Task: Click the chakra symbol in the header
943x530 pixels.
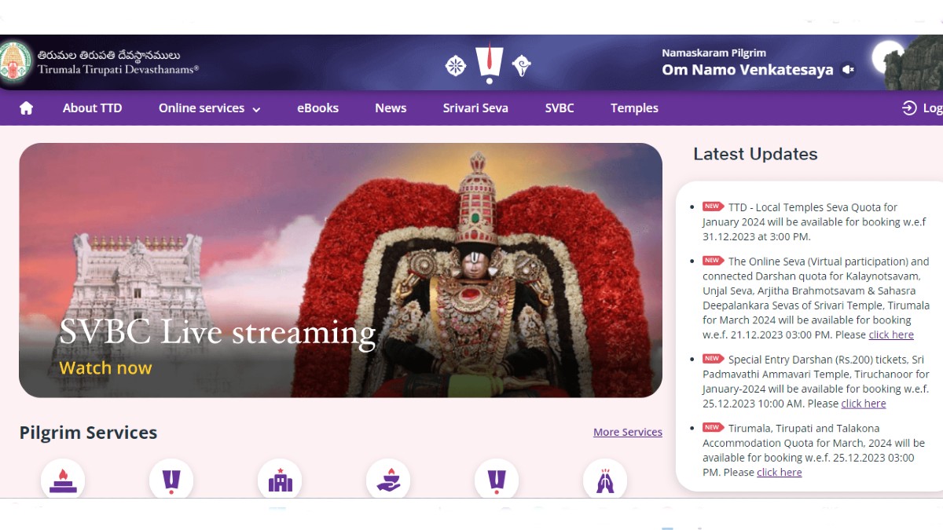Action: pyautogui.click(x=456, y=66)
